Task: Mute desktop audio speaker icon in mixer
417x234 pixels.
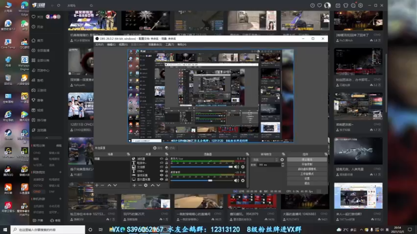Action: tap(236, 167)
